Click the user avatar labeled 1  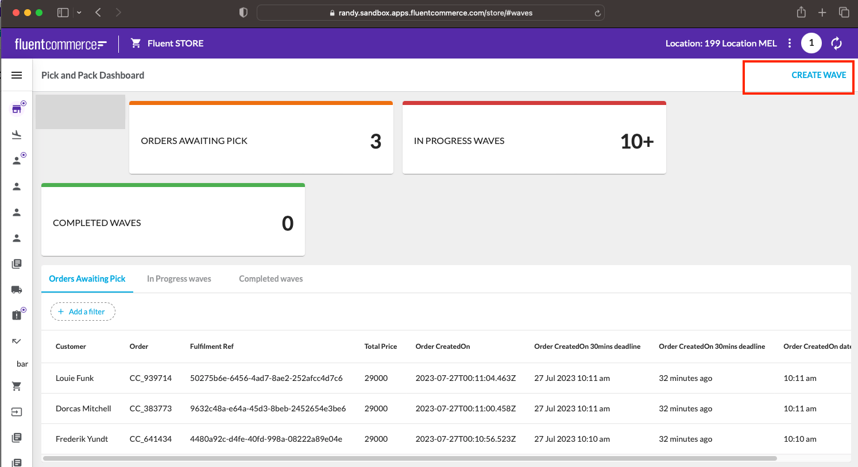pos(811,43)
